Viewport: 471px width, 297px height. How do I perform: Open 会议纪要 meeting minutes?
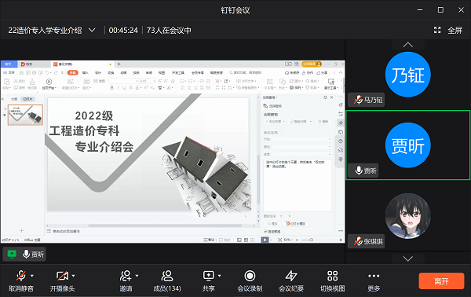(291, 281)
